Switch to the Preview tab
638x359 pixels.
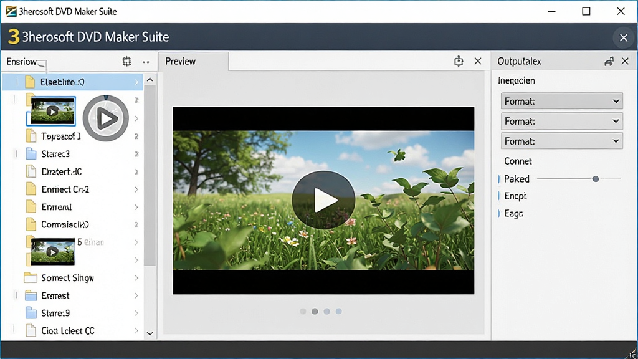(193, 62)
